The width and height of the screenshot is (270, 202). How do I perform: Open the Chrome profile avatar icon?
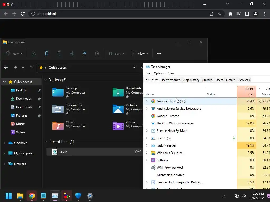(256, 14)
